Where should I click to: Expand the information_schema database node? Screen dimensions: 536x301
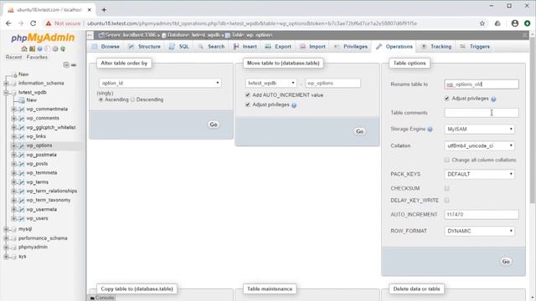coord(6,84)
